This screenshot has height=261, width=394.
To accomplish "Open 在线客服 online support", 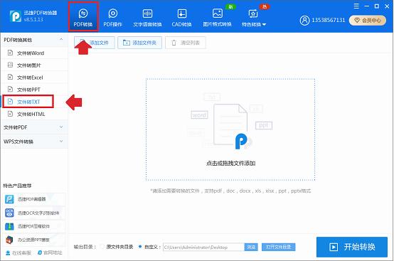I will 18,252.
